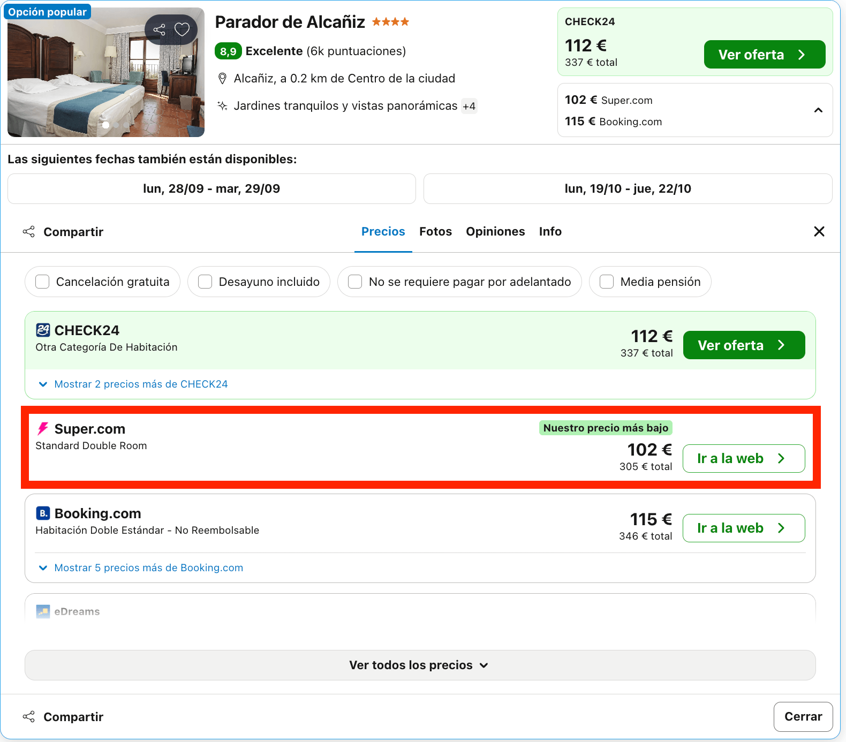846x742 pixels.
Task: Click share icon next to top Compartir
Action: tap(29, 232)
